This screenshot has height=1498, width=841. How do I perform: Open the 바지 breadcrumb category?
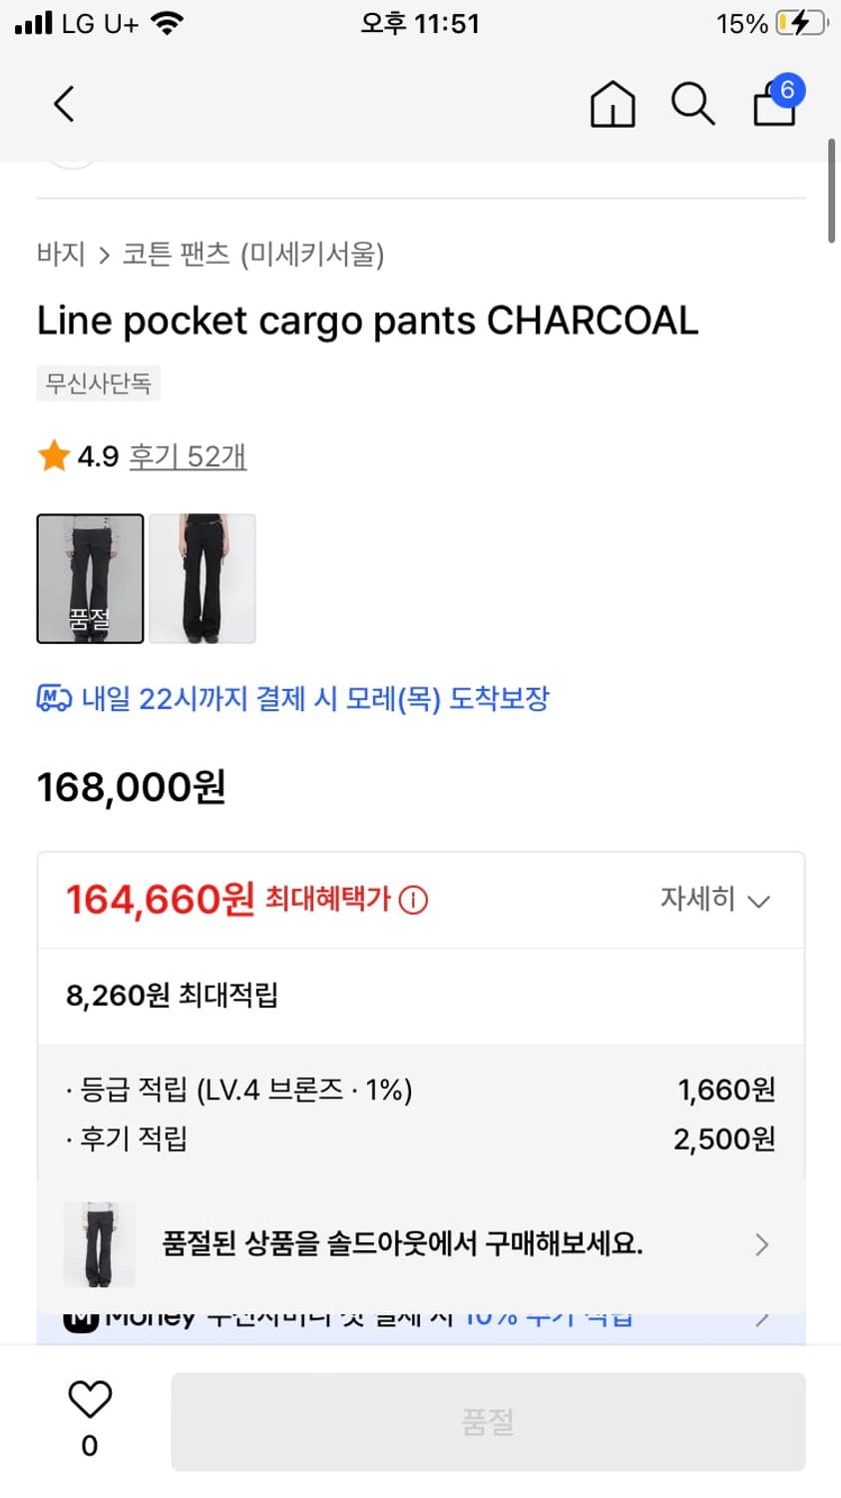(x=61, y=254)
